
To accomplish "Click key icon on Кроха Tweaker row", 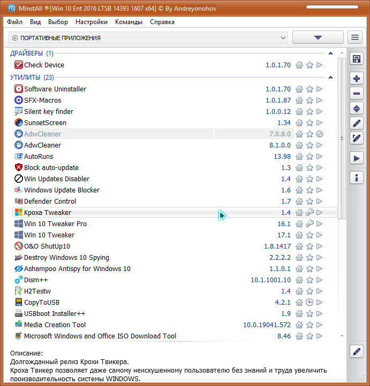I will tap(309, 212).
